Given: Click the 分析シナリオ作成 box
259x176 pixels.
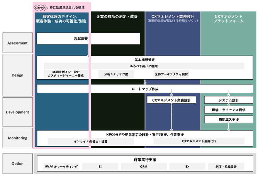Looking at the screenshot, I should tap(116, 74).
